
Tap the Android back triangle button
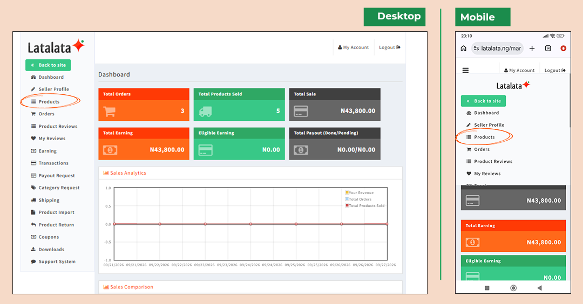[x=539, y=288]
